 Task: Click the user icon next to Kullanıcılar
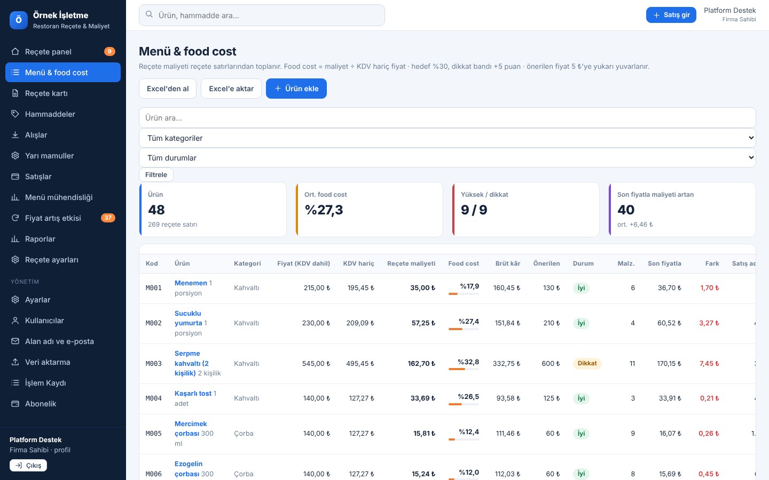(x=15, y=321)
